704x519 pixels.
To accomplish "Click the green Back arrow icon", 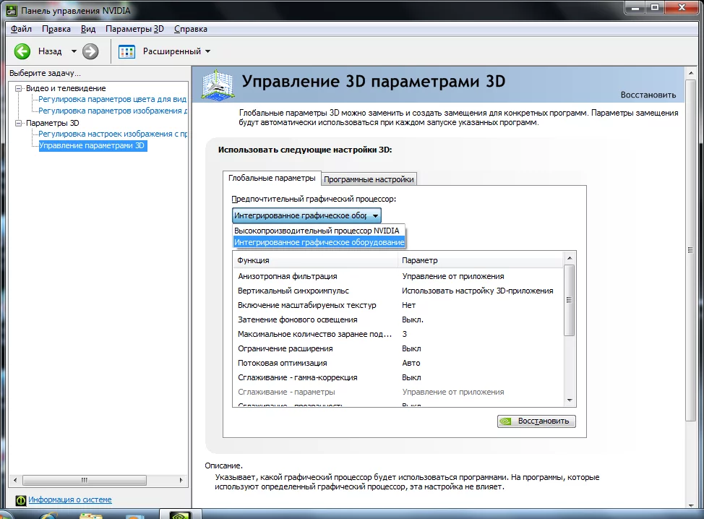I will [22, 51].
